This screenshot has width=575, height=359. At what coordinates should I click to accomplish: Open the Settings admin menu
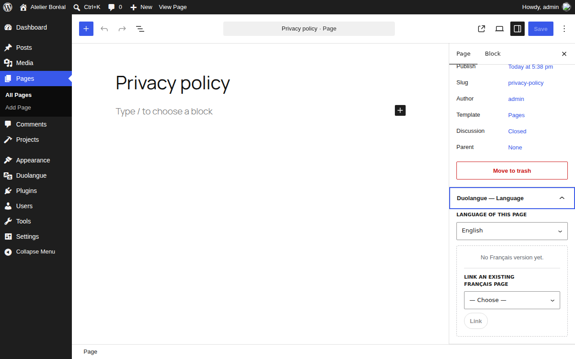(x=36, y=236)
